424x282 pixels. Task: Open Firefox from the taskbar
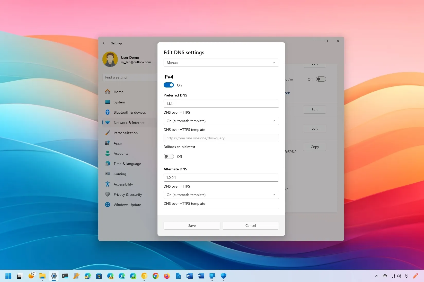(167, 276)
